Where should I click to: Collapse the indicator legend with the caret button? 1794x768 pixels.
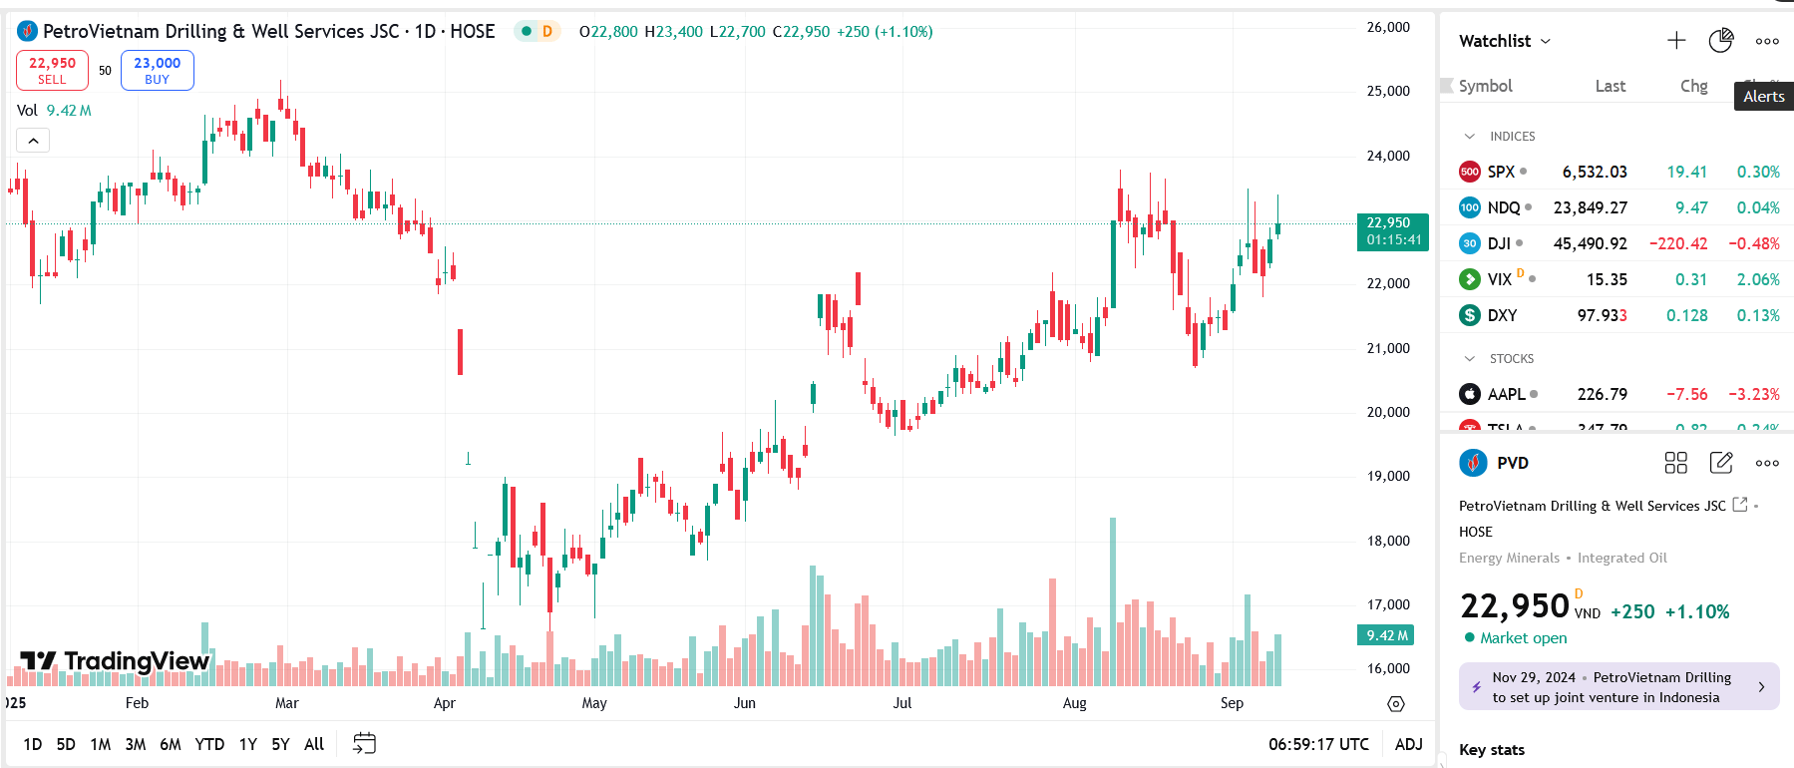(33, 141)
